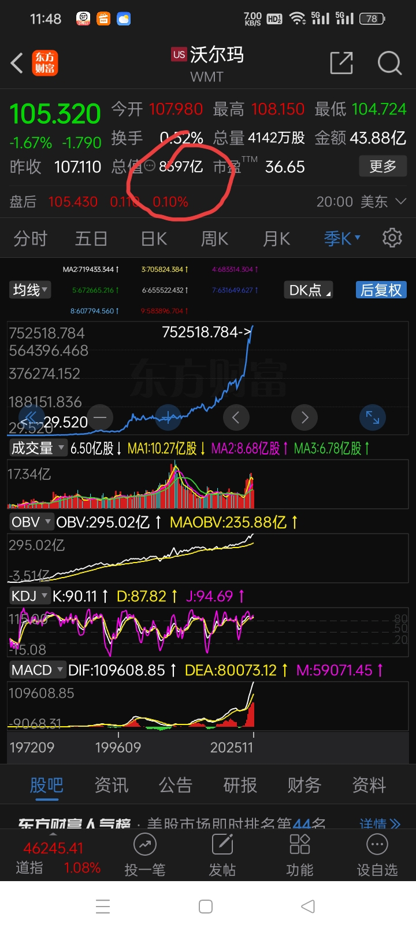Tap the 最高 108.150 value
Viewport: 416px width, 932px height.
[259, 109]
